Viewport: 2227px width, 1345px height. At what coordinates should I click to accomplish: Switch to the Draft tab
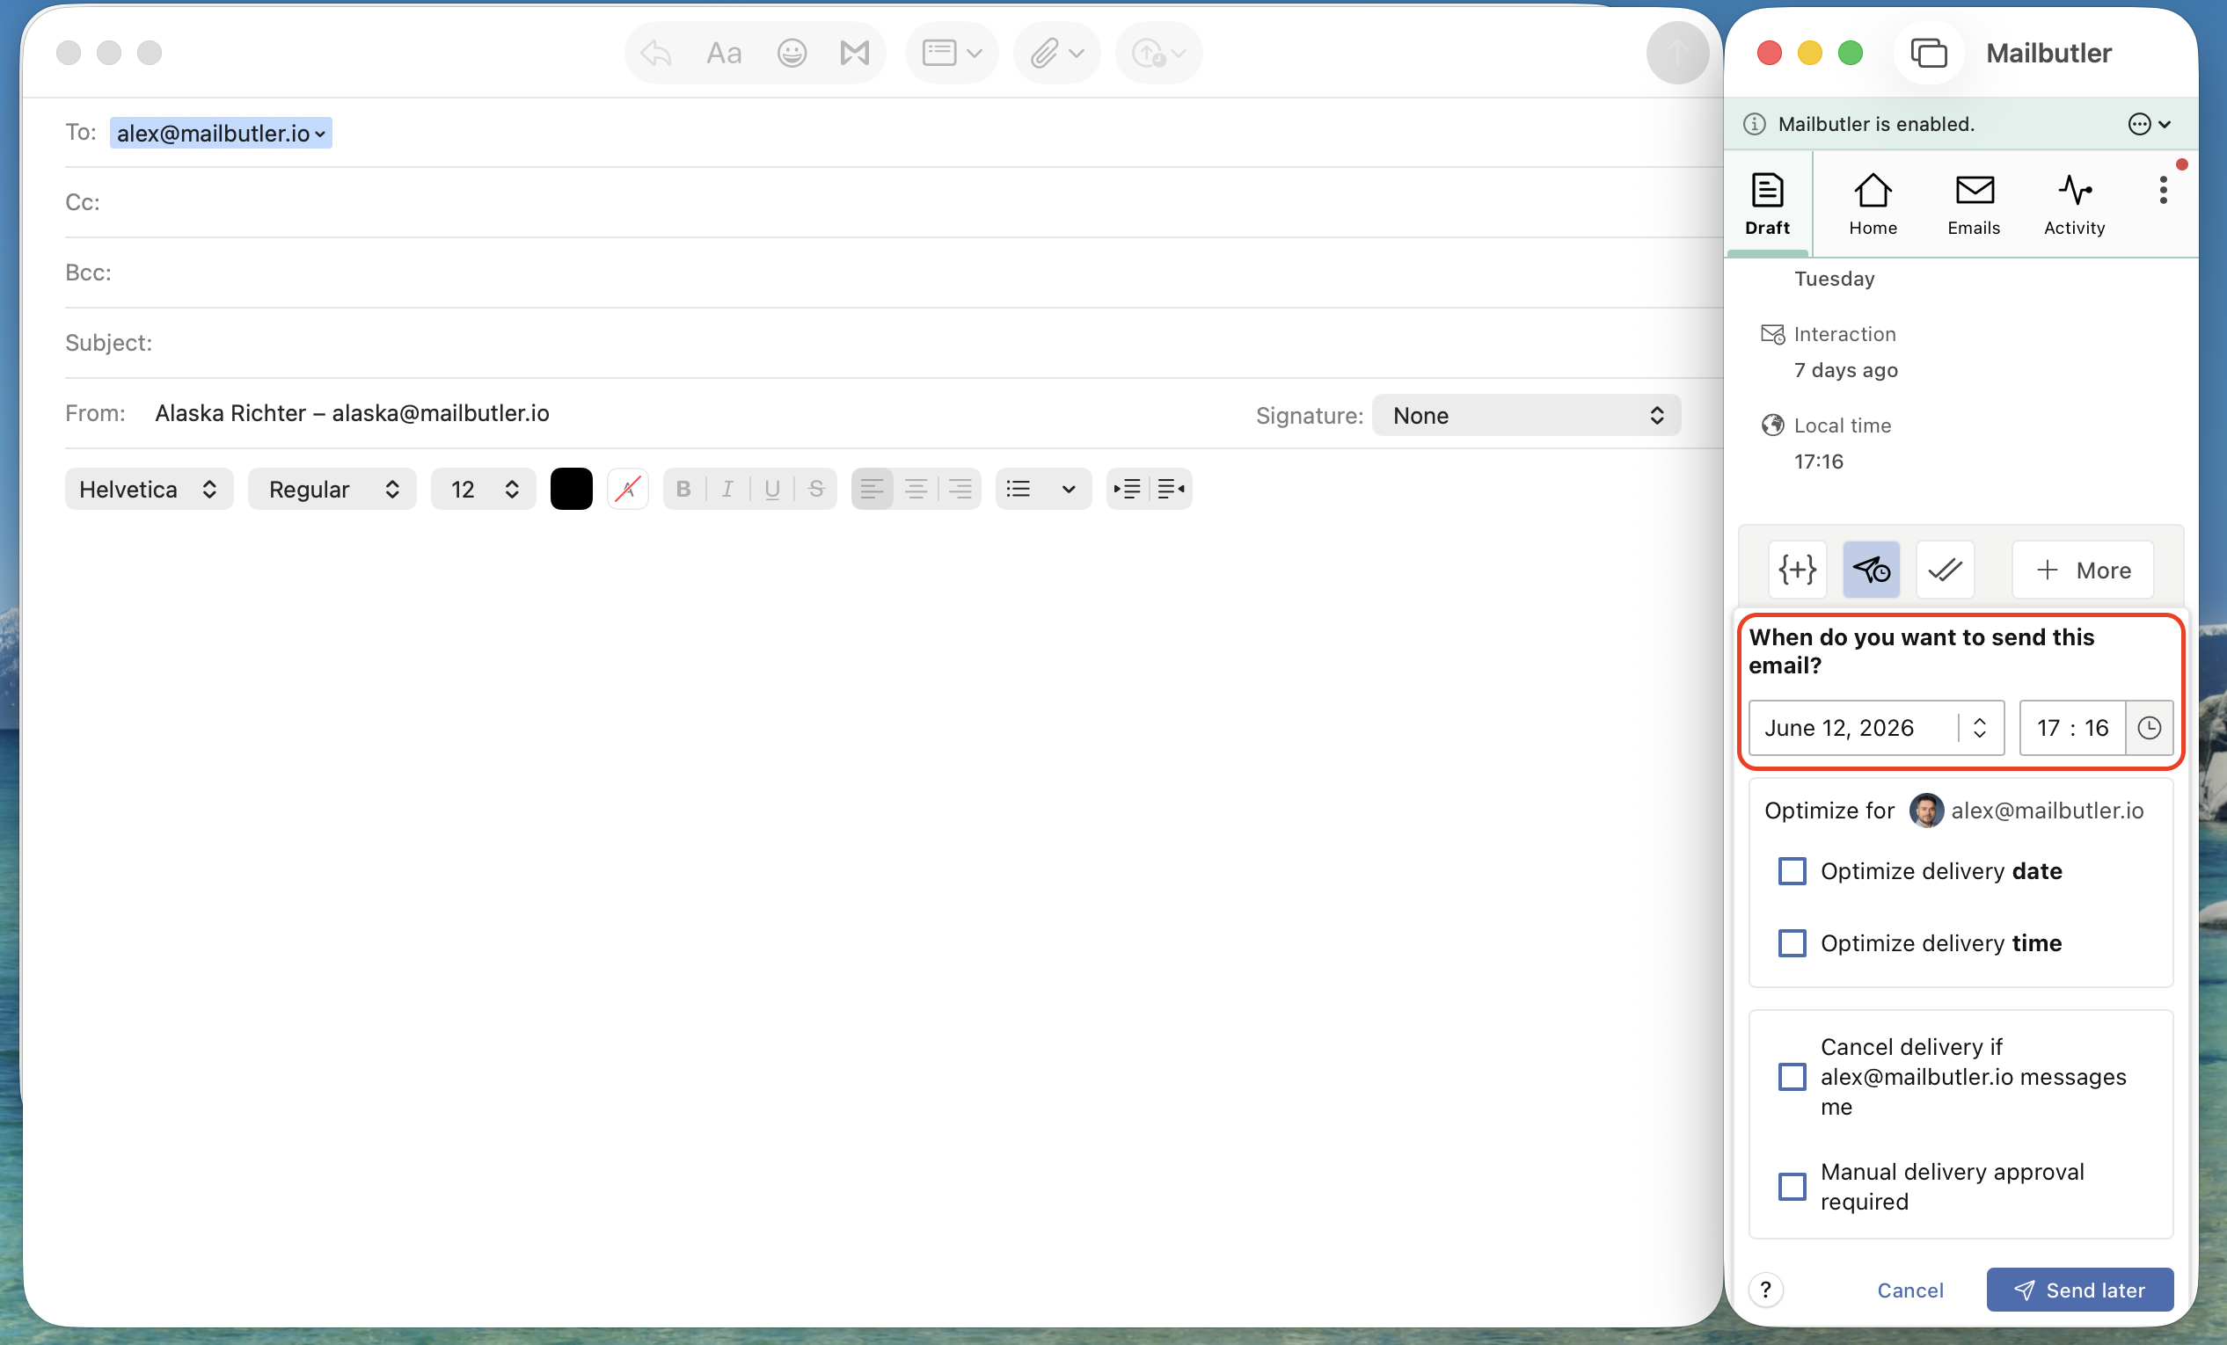click(1767, 204)
